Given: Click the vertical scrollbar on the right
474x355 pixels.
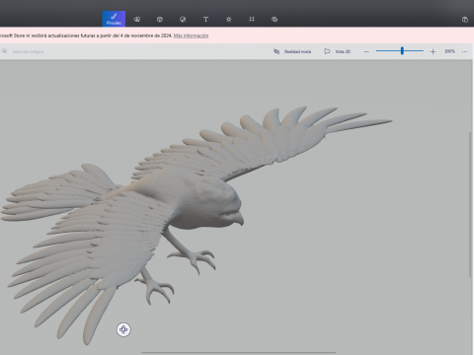Looking at the screenshot, I should (x=470, y=205).
